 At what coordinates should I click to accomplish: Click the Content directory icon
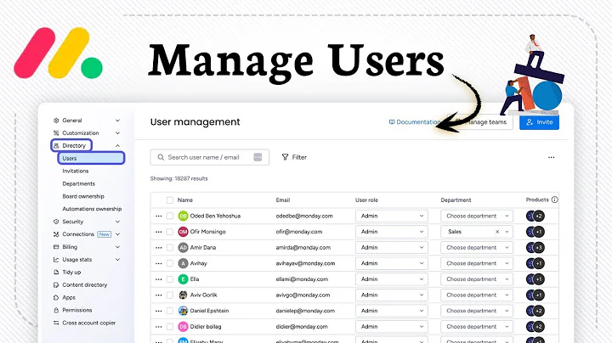tap(56, 285)
